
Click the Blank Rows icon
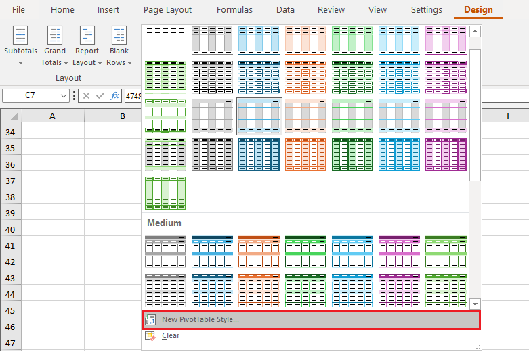click(119, 35)
